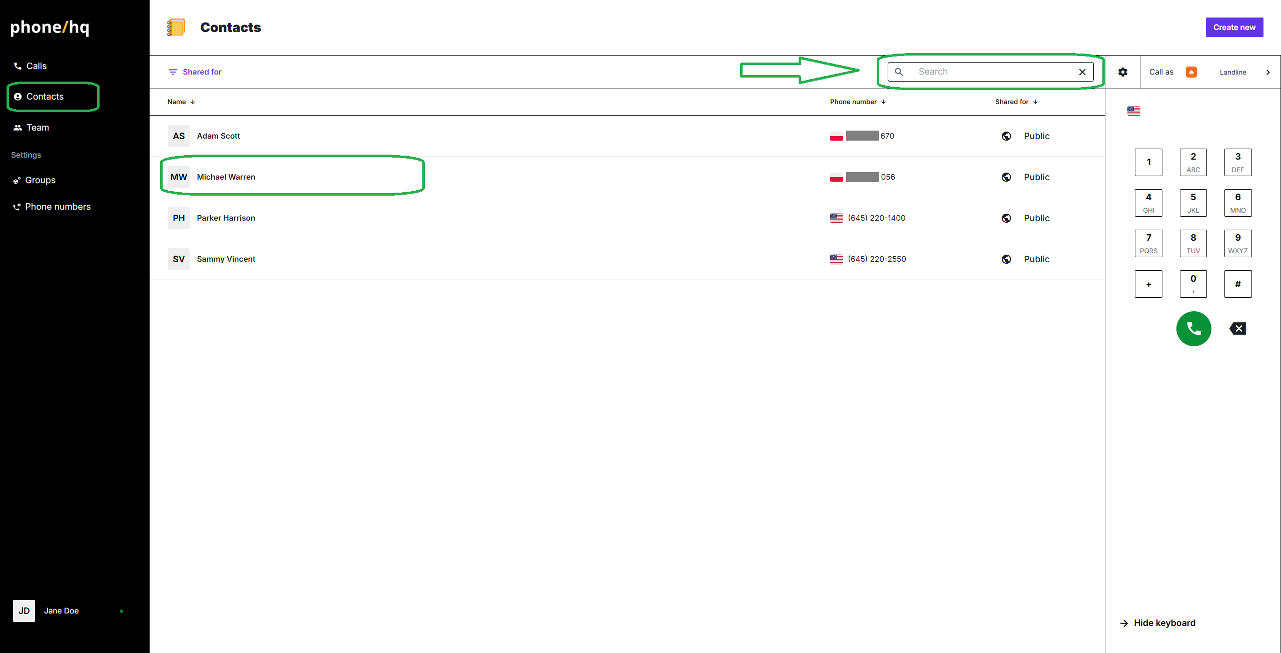Click the backspace delete icon on dialpad
Image resolution: width=1281 pixels, height=653 pixels.
point(1237,329)
